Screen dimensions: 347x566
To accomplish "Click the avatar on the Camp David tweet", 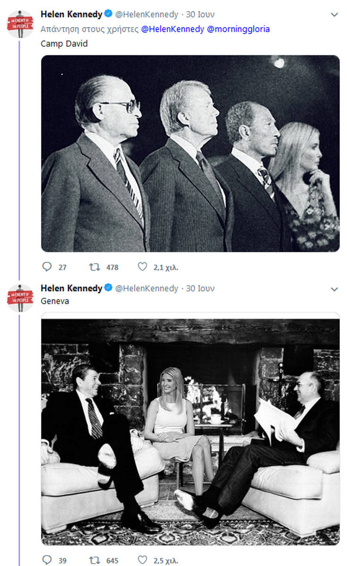I will tap(20, 24).
